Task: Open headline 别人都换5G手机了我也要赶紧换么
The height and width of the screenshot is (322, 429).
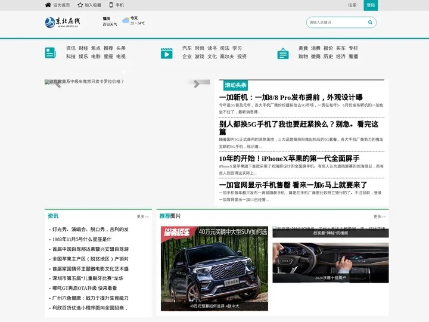Action: coord(299,128)
